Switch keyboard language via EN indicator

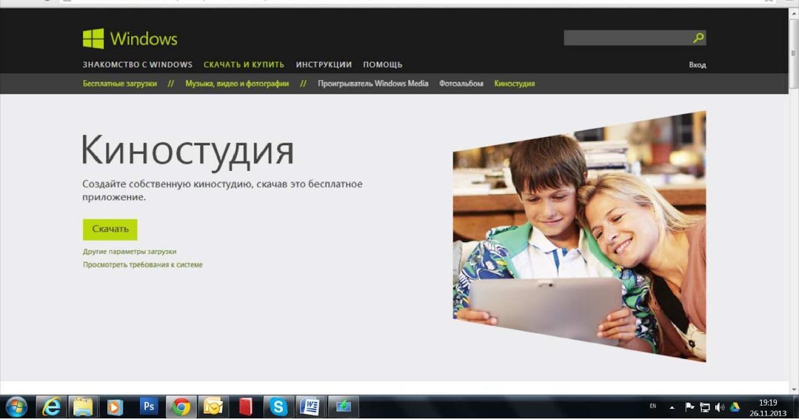(653, 407)
